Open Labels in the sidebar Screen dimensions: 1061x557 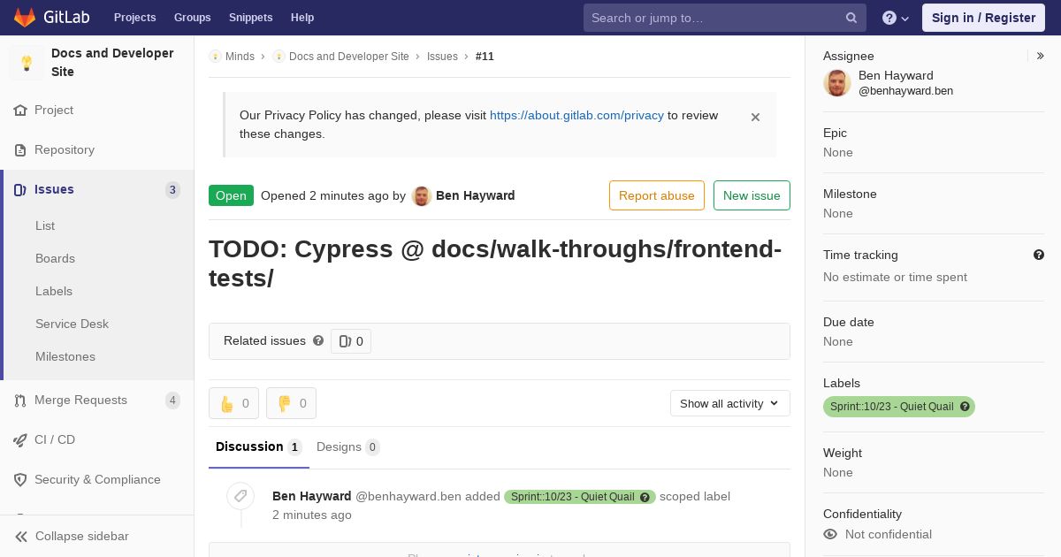pos(54,291)
